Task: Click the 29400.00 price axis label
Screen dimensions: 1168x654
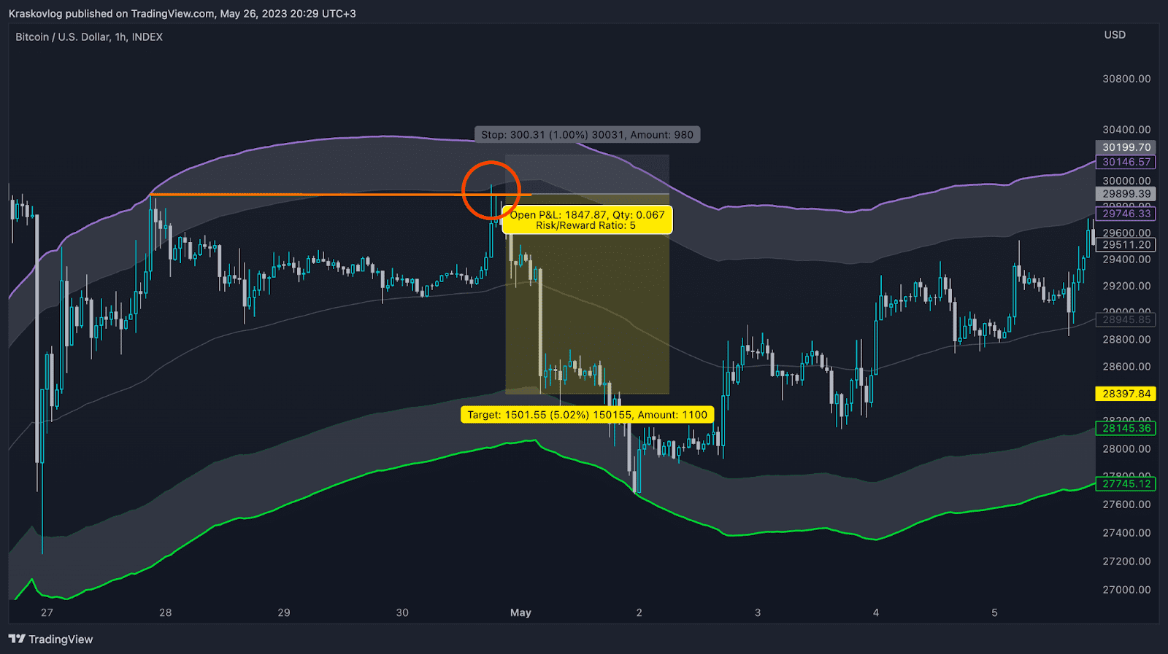Action: tap(1126, 260)
